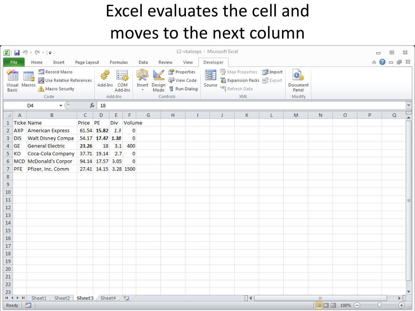The width and height of the screenshot is (415, 311).
Task: Toggle Use Relative References
Action: pyautogui.click(x=65, y=81)
